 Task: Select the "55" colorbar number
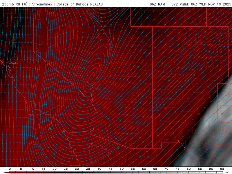click(133, 169)
